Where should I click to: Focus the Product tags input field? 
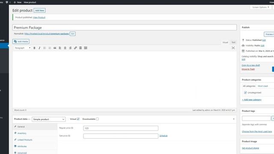(256, 118)
